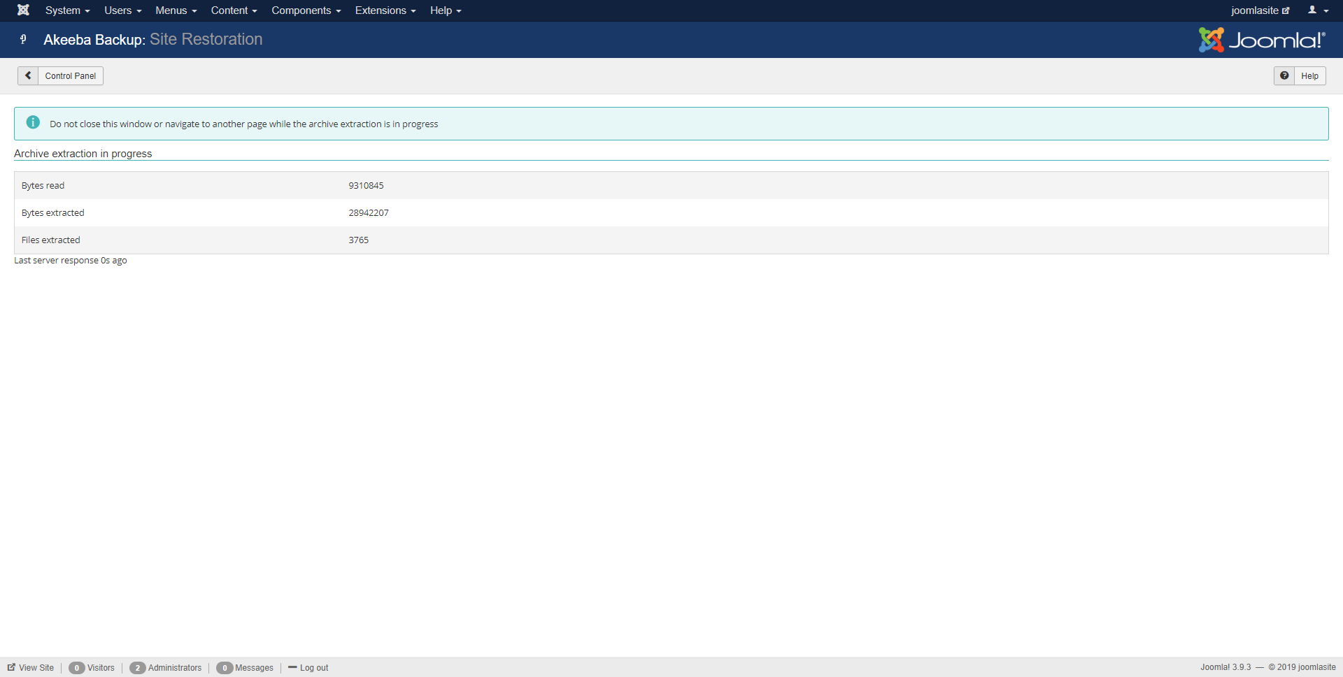
Task: Click the info icon in the notice banner
Action: point(33,123)
